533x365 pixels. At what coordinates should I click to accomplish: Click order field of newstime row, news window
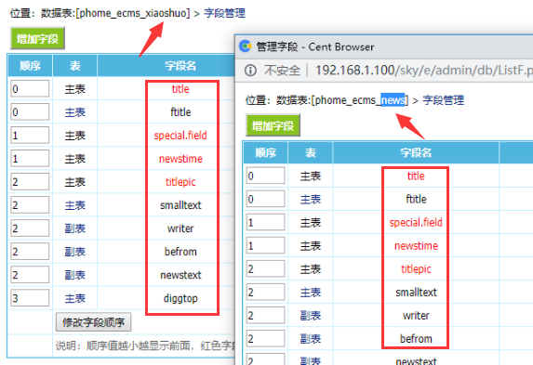tap(265, 245)
